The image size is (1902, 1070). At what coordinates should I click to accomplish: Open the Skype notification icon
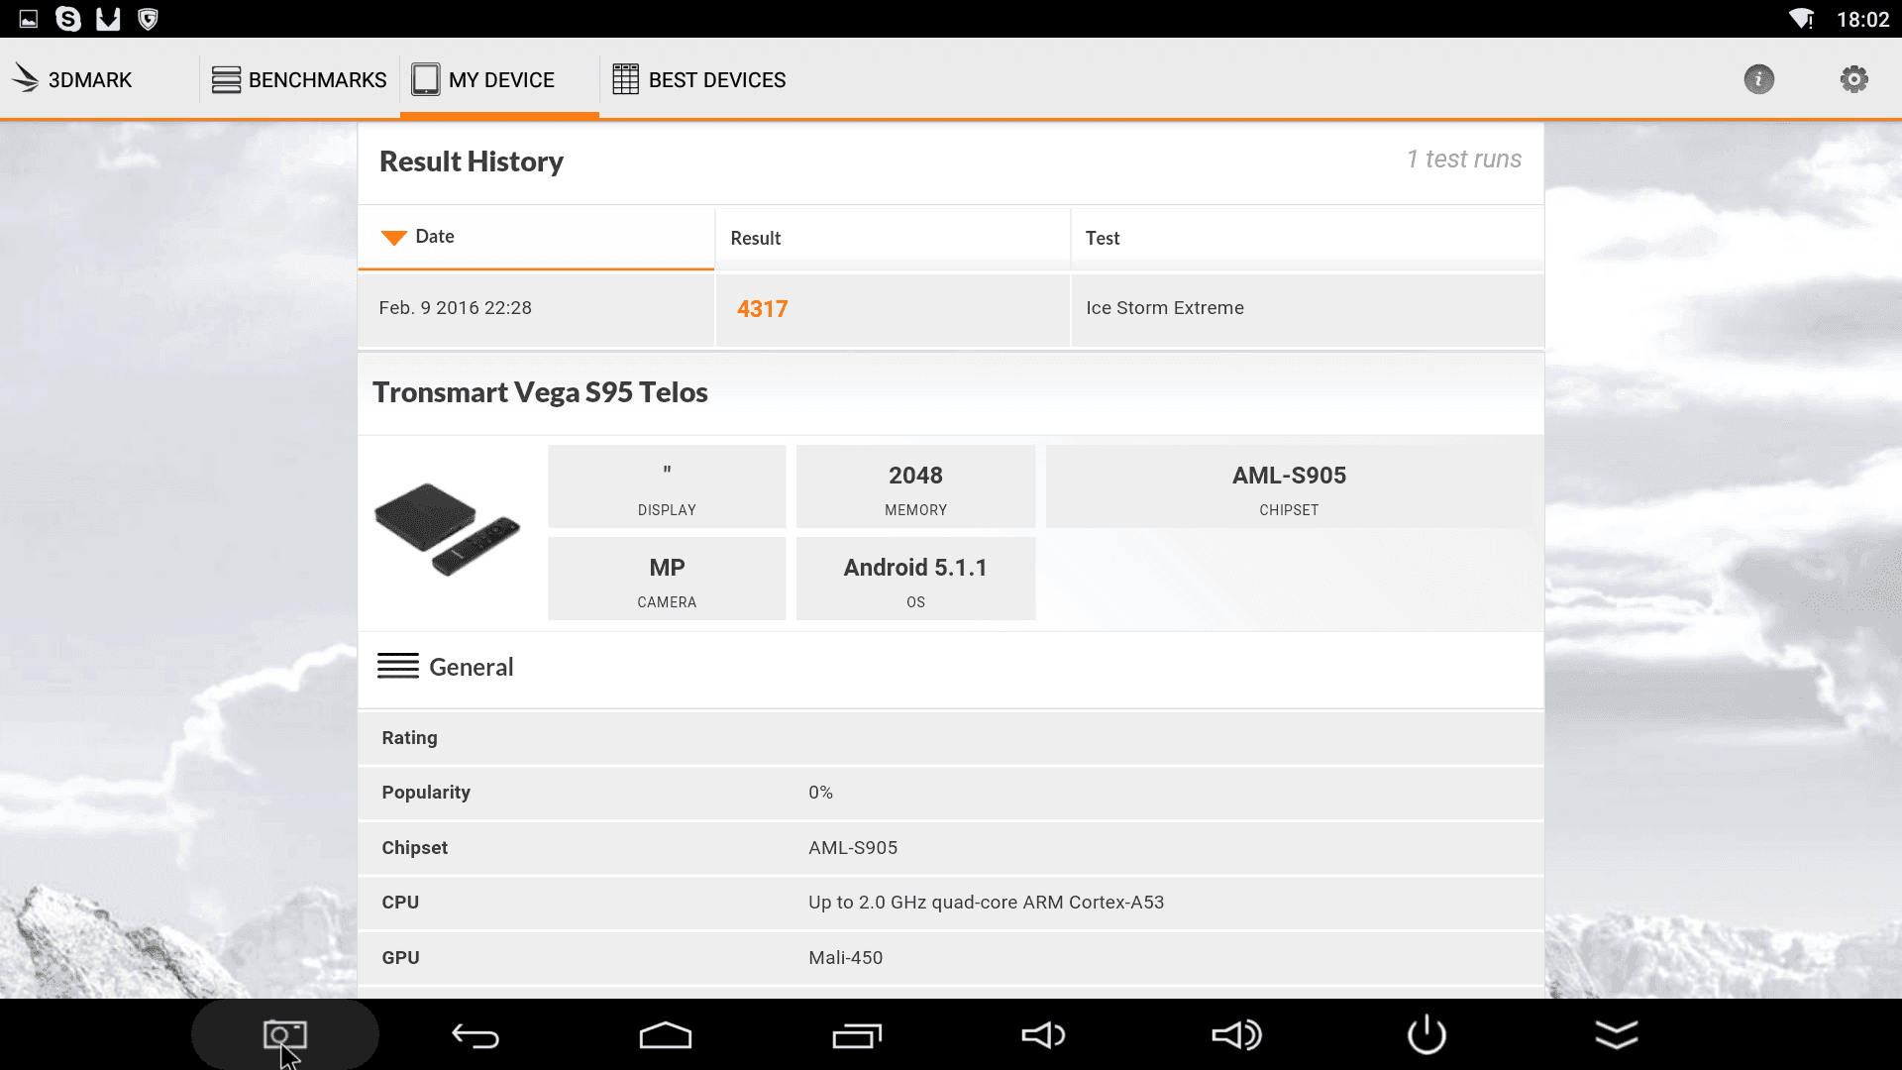click(68, 19)
